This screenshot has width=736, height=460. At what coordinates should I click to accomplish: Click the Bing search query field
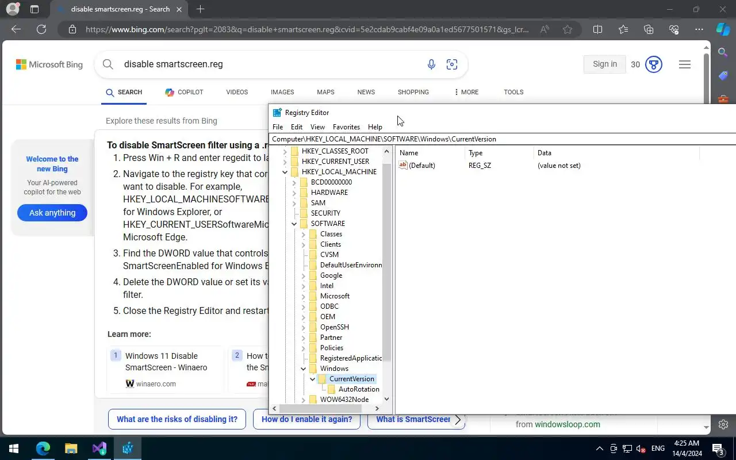tap(270, 64)
